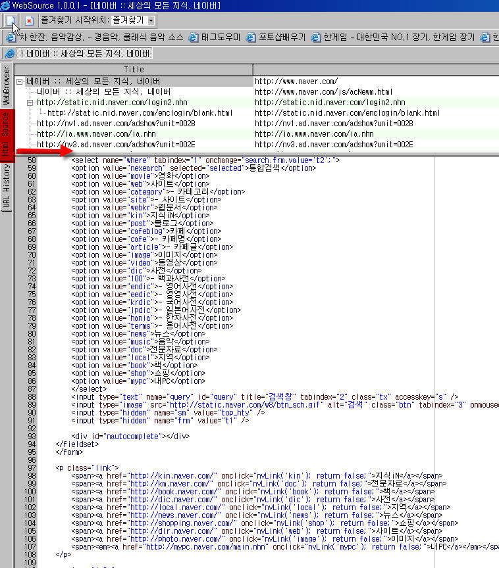
Task: Click source line 58 with select name="where"
Action: (205, 160)
